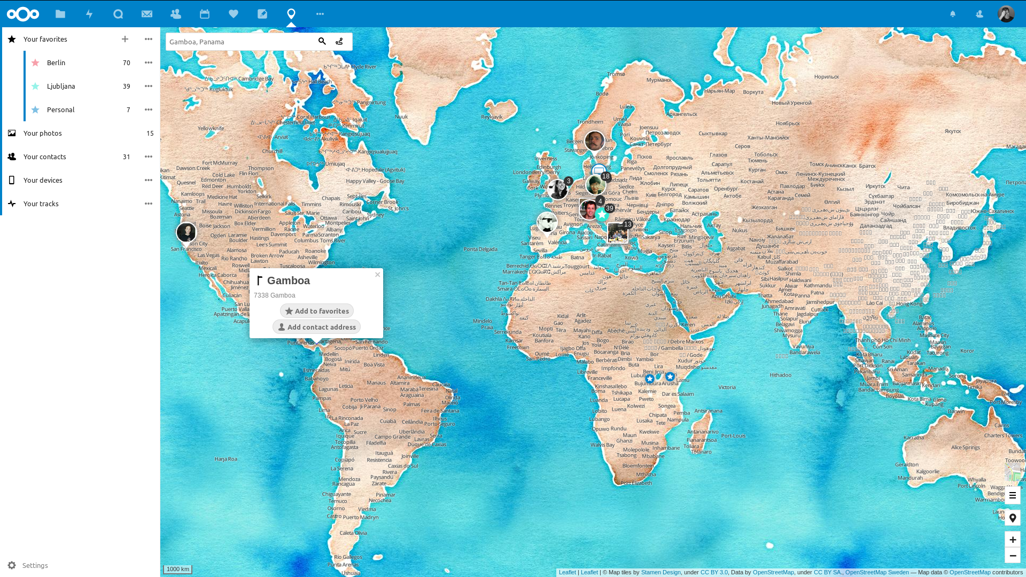
Task: Click the zoom in control on map
Action: tap(1013, 540)
